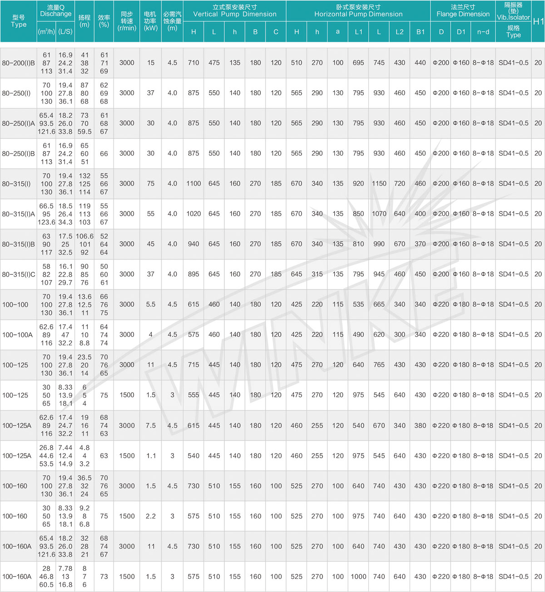Click the B1 sub-column header
This screenshot has height=592, width=545.
[420, 32]
